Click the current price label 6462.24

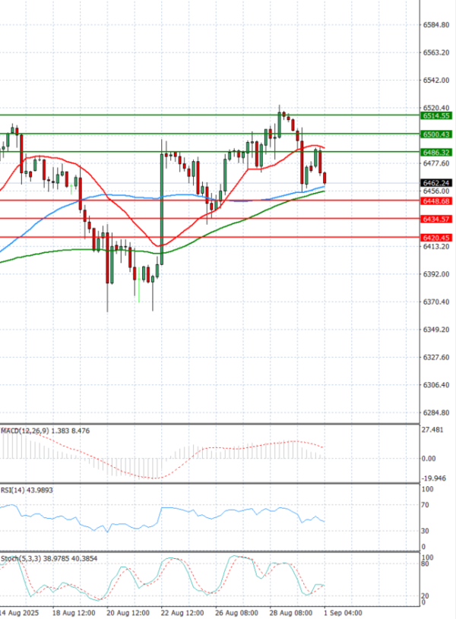pyautogui.click(x=436, y=183)
